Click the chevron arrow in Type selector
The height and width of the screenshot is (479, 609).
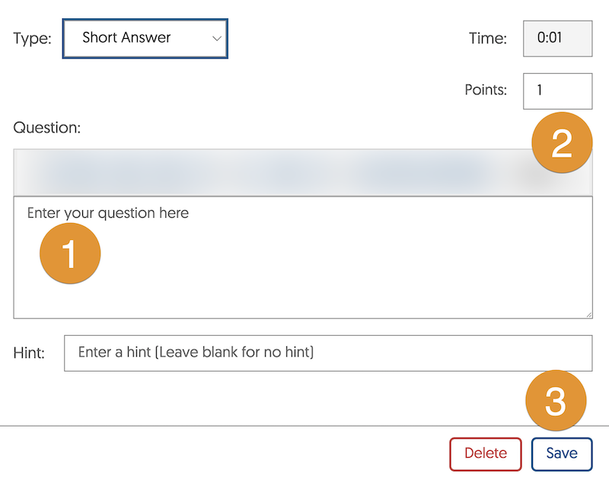pos(217,38)
